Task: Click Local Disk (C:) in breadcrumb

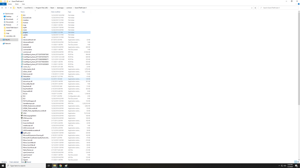Action: 29,8
